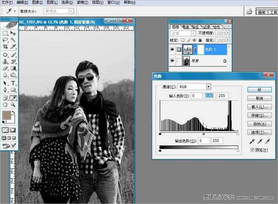Click the set black point eyedropper
Image resolution: width=278 pixels, height=204 pixels.
[252, 141]
